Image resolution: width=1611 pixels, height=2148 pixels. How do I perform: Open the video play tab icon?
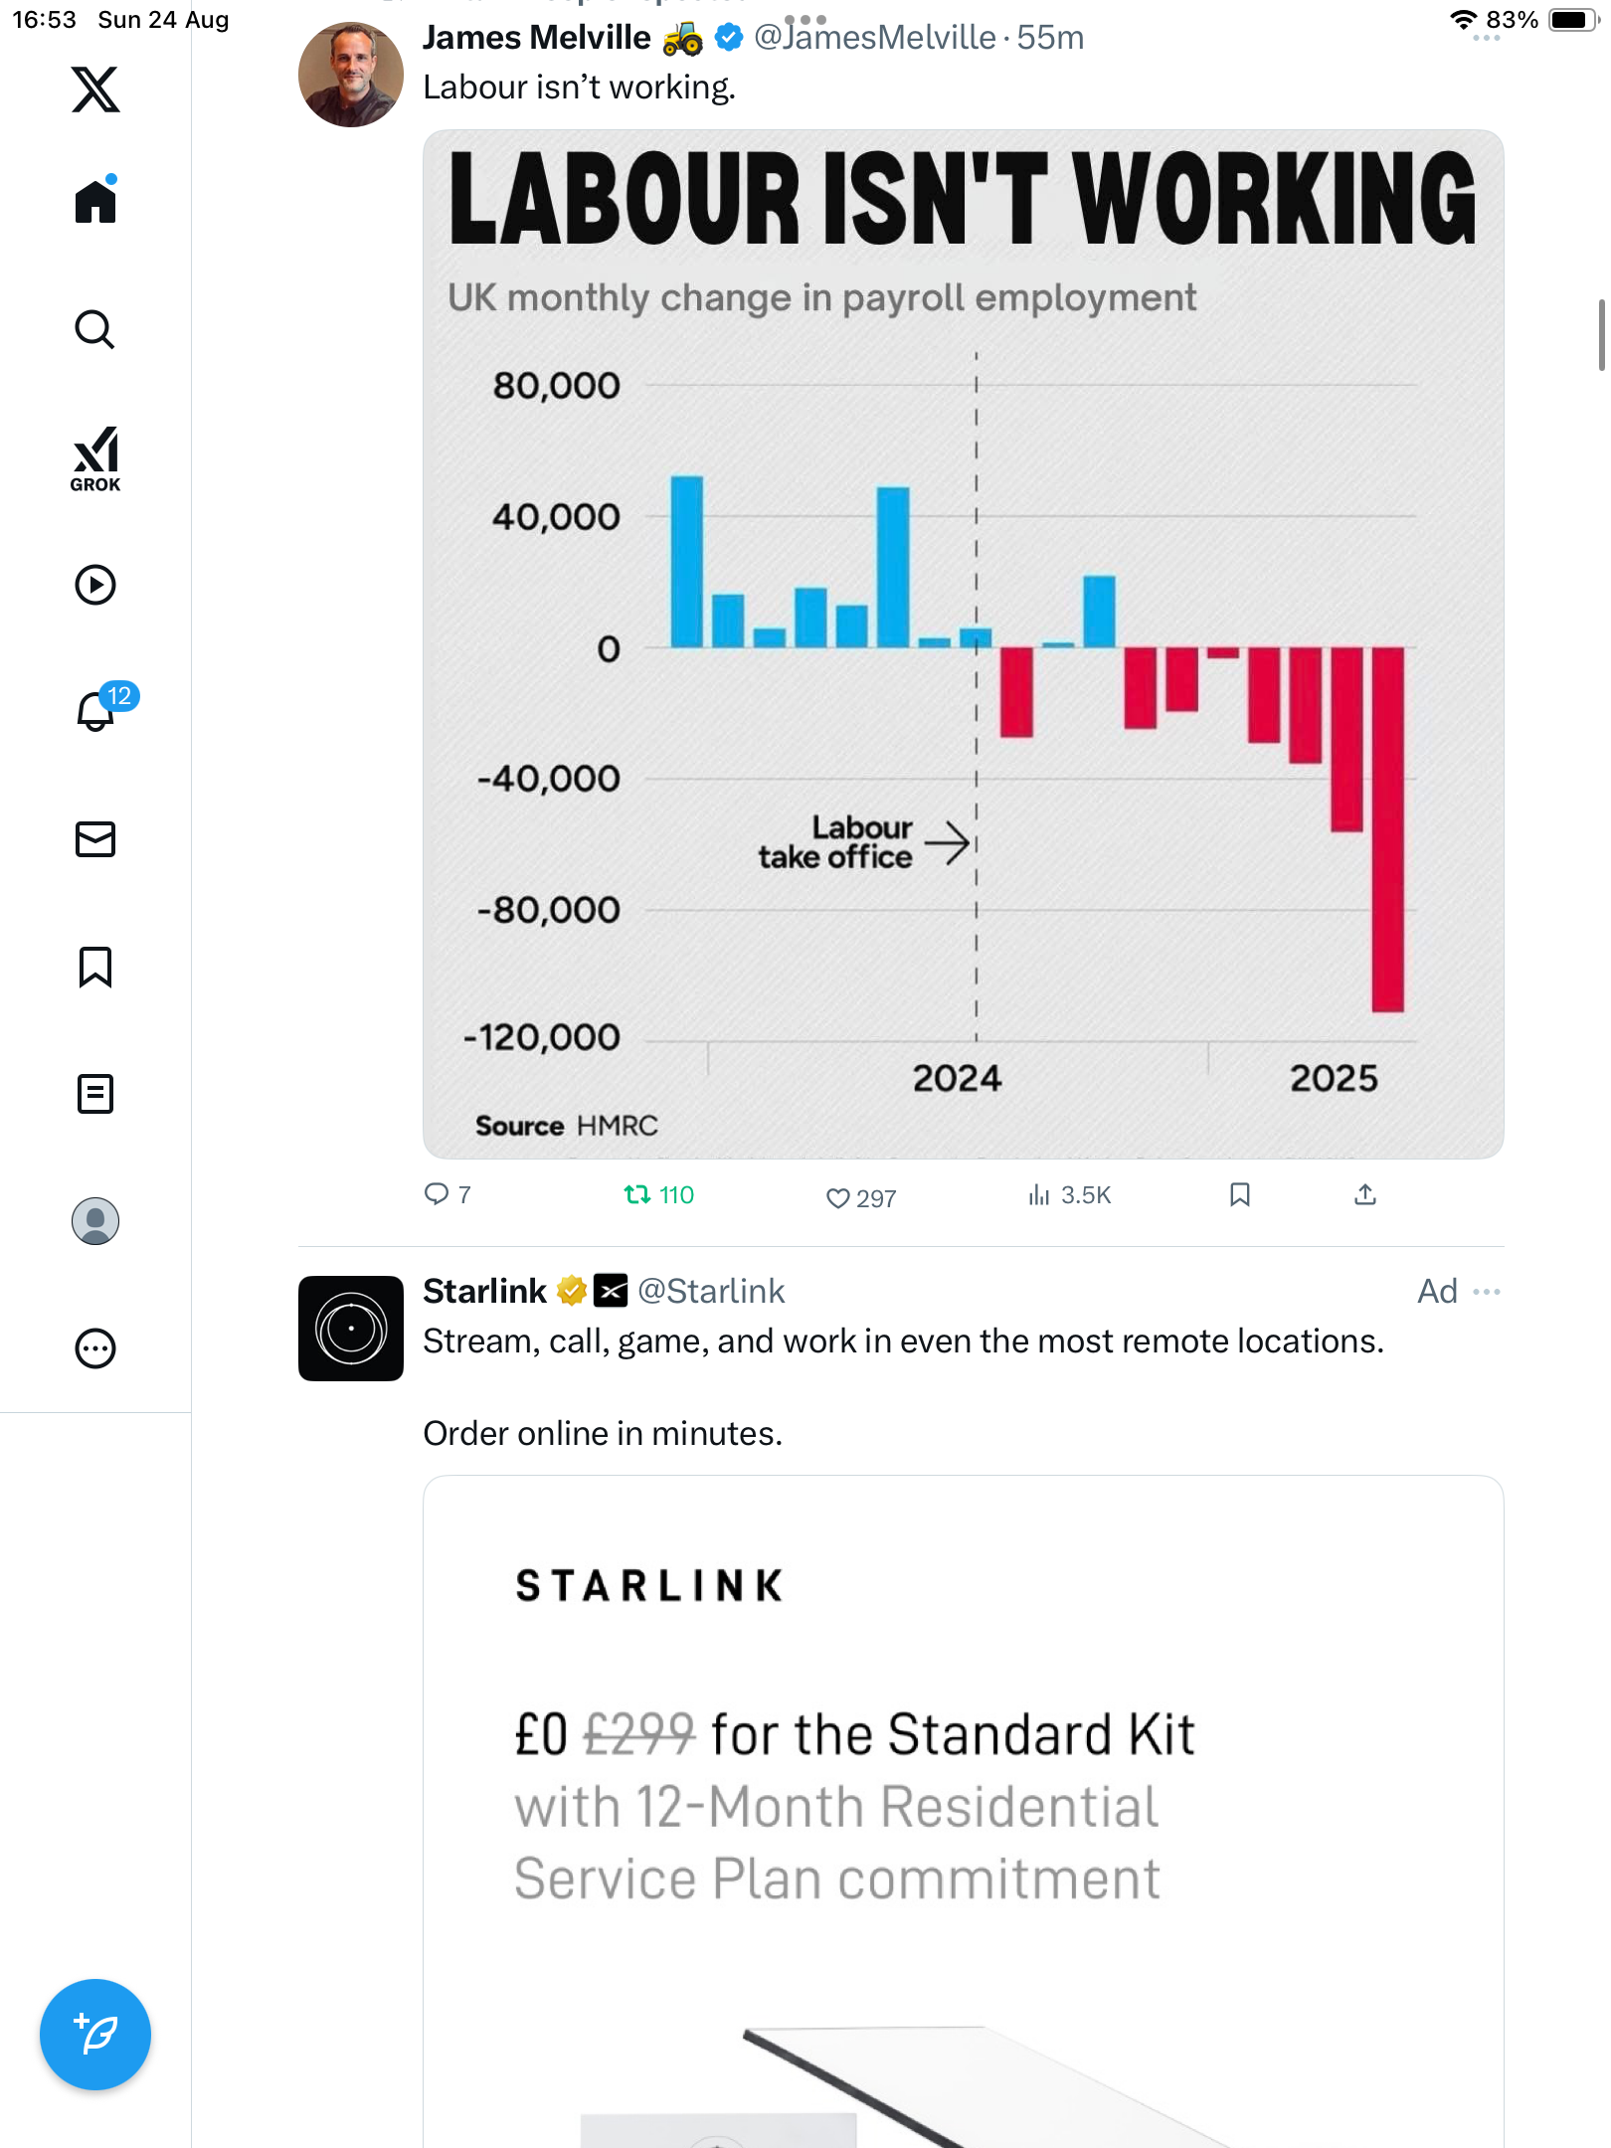tap(95, 585)
